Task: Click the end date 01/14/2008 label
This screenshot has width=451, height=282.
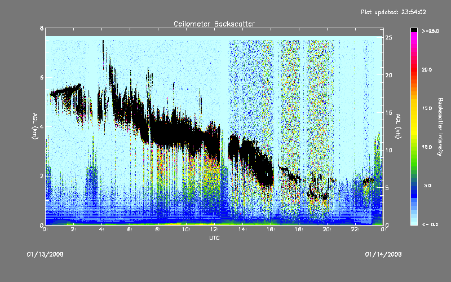Action: (x=383, y=254)
